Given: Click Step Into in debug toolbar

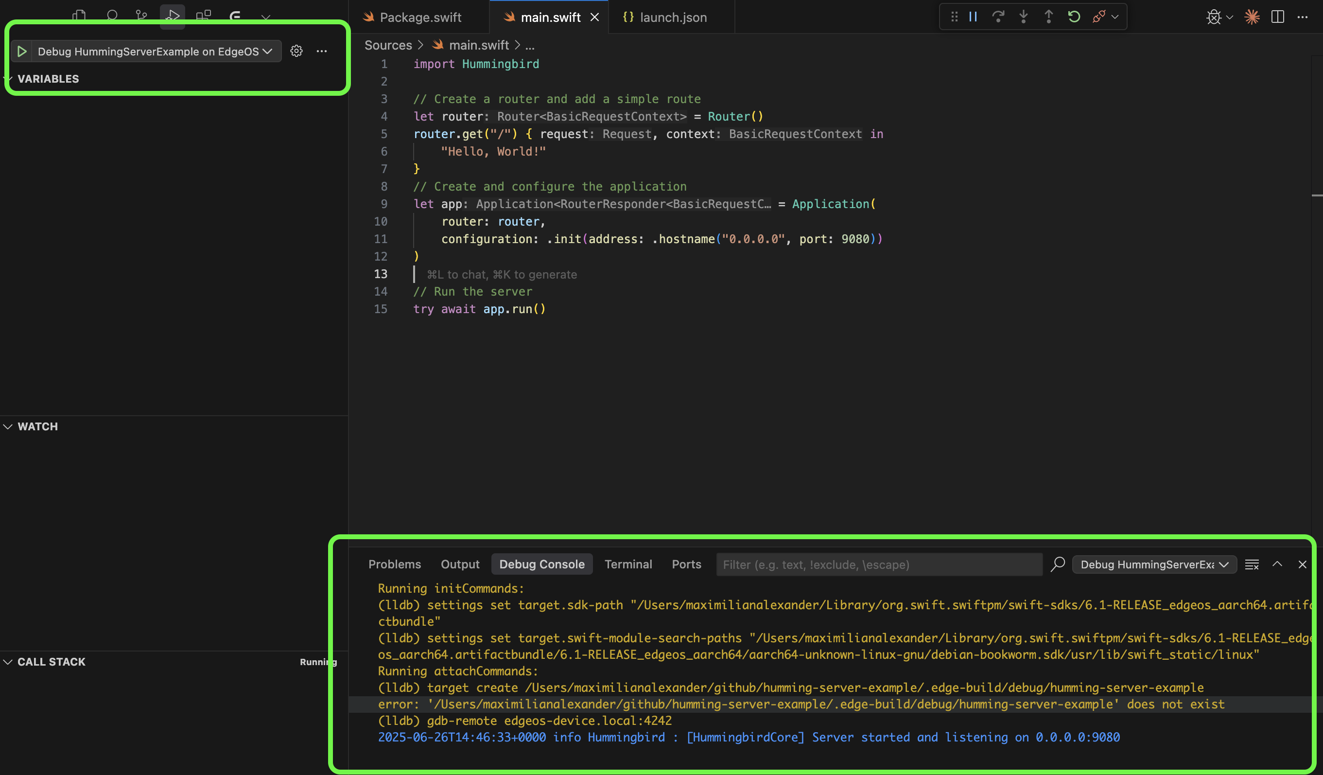Looking at the screenshot, I should coord(1023,17).
